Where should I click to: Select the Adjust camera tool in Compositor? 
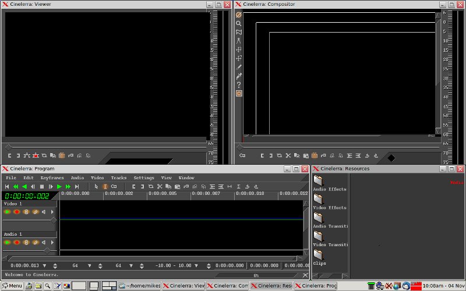pyautogui.click(x=238, y=49)
